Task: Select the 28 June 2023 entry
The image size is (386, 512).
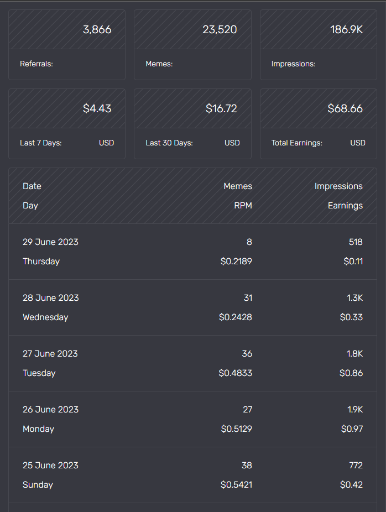Action: [51, 298]
